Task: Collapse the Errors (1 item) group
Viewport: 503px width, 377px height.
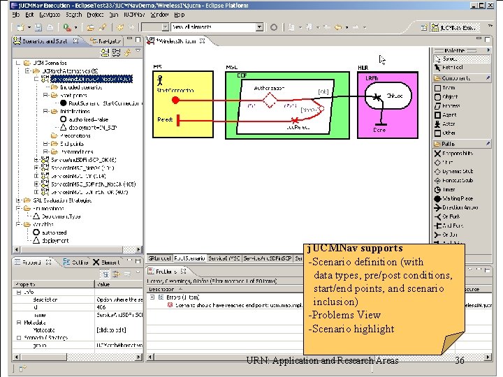Action: click(x=152, y=297)
